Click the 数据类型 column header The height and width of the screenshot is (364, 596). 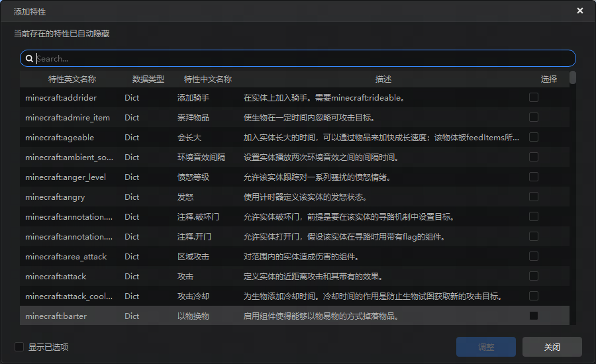[x=148, y=79]
